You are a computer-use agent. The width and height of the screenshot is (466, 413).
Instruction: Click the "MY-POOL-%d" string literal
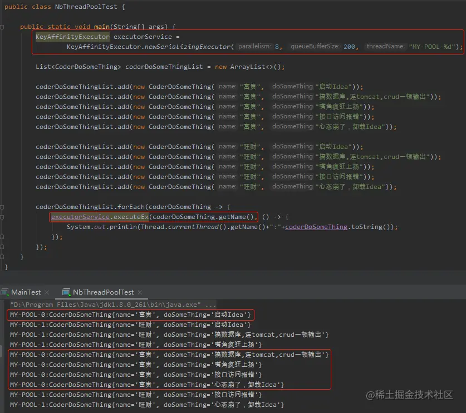tap(432, 47)
